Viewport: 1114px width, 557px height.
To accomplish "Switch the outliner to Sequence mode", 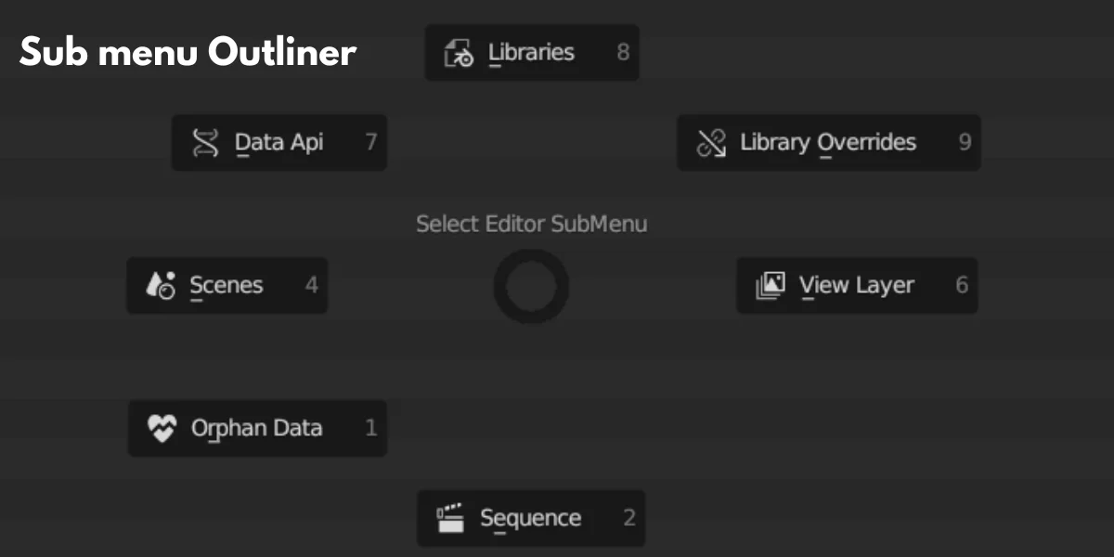I will (529, 518).
